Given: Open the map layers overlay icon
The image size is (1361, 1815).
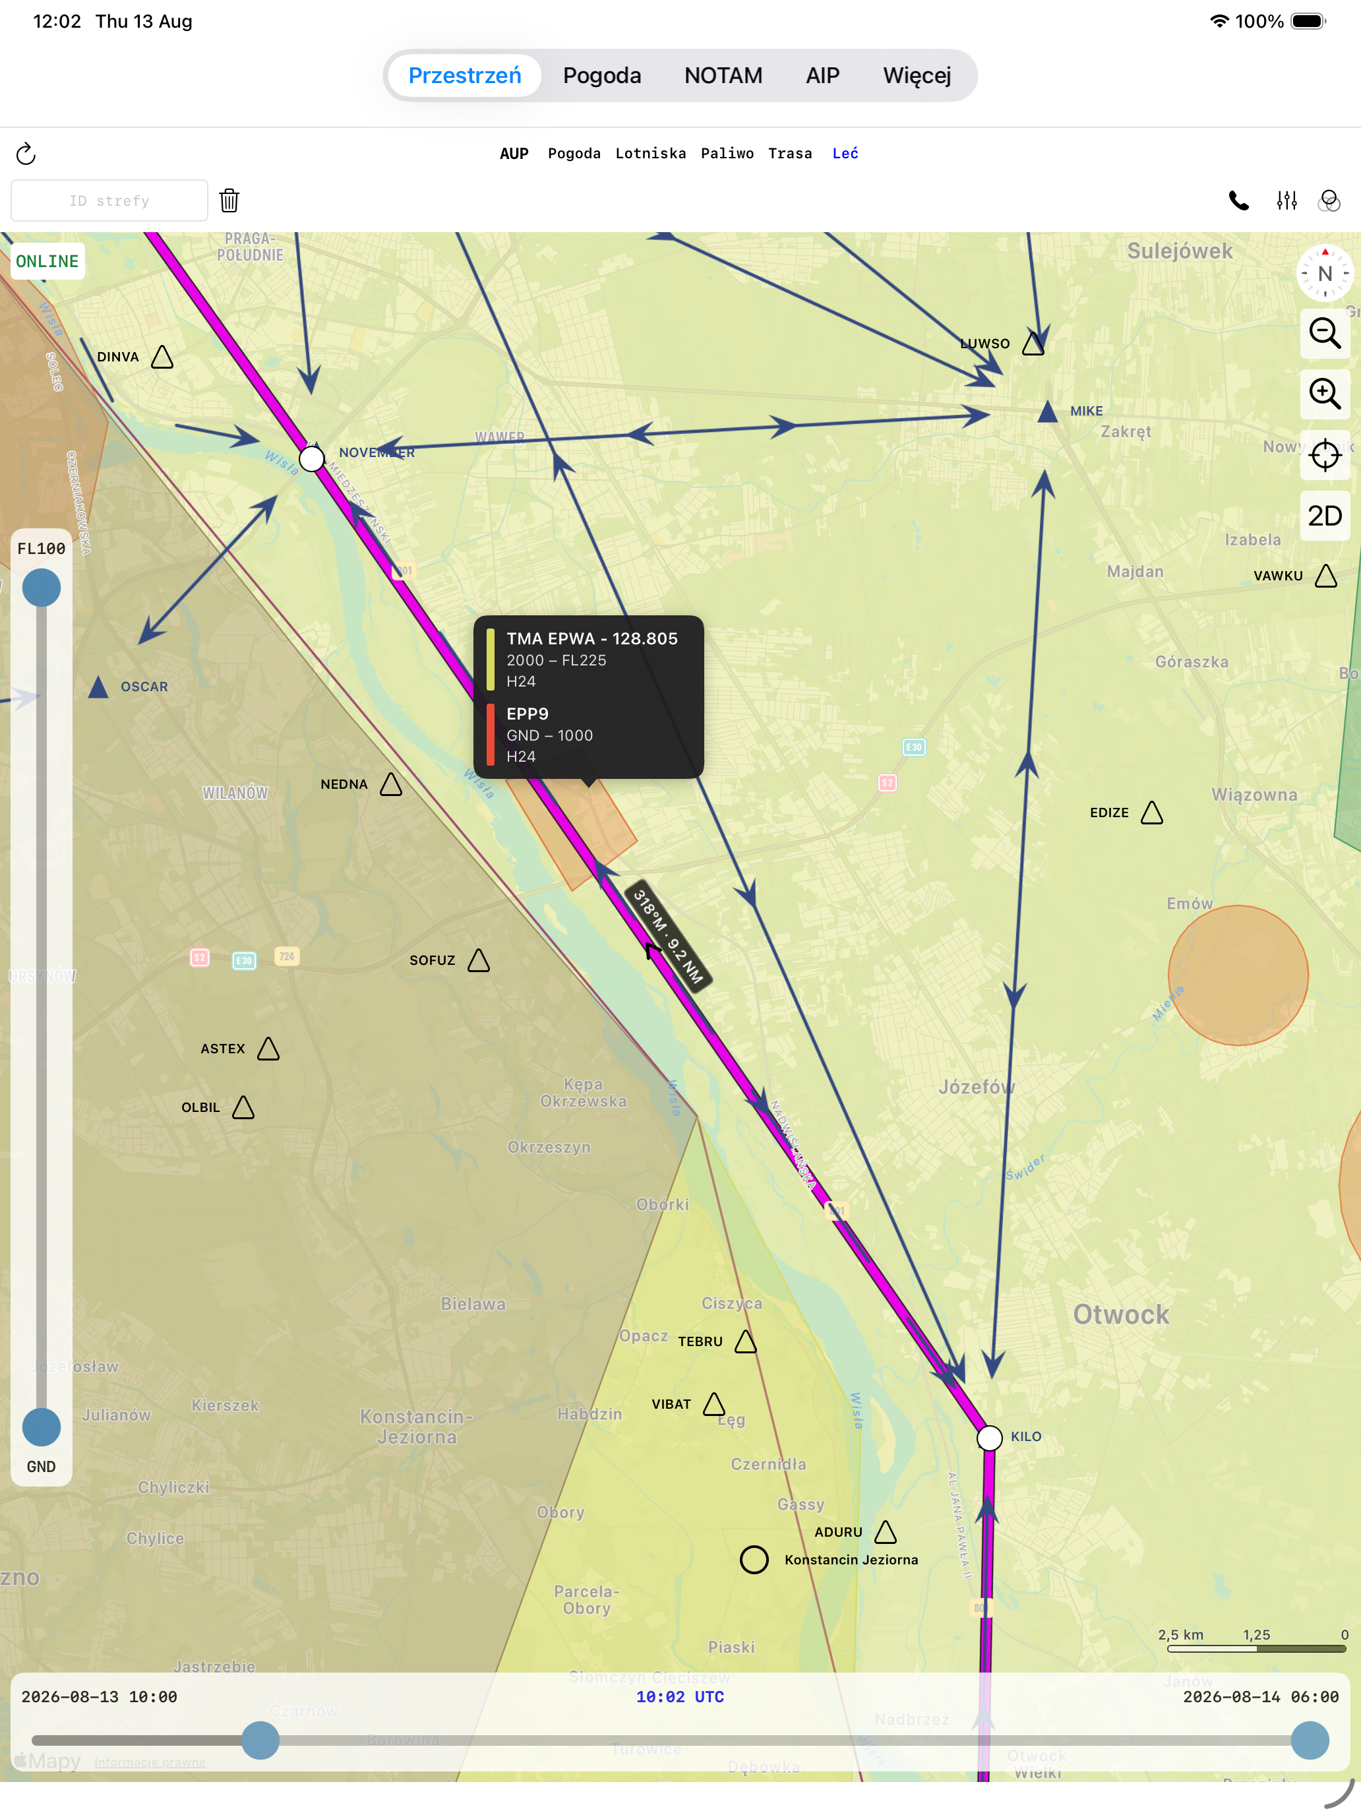Looking at the screenshot, I should (x=1329, y=200).
